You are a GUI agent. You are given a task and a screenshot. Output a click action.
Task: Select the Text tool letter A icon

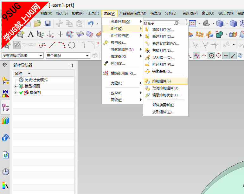click(x=31, y=34)
